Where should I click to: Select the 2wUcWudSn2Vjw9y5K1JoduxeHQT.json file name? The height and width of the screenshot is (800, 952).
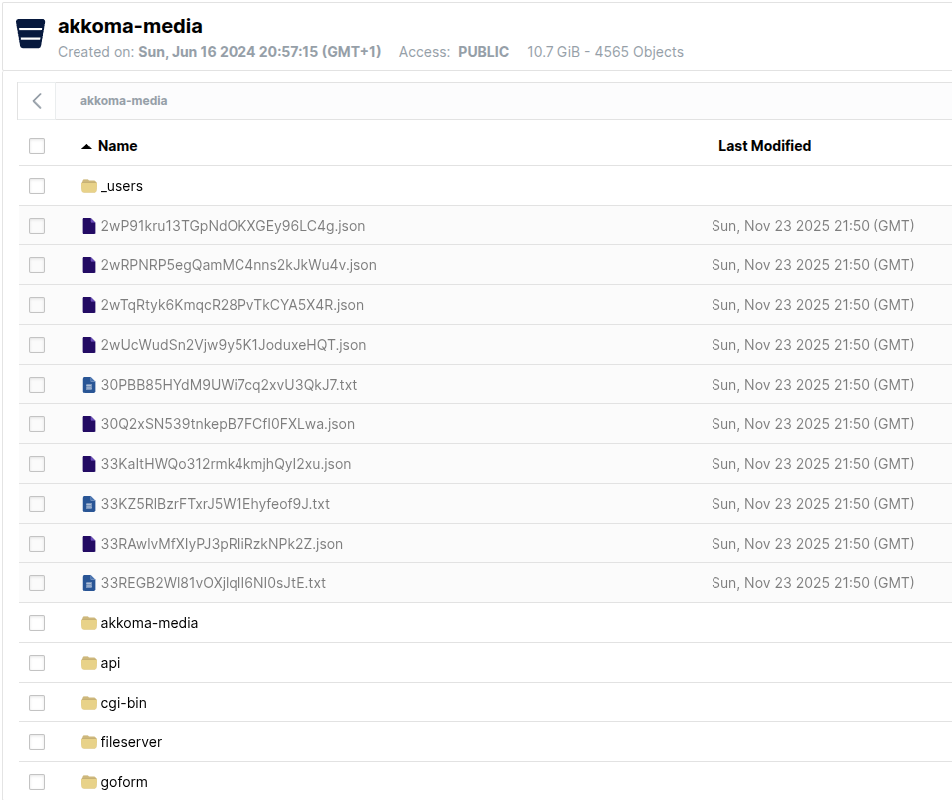click(233, 345)
